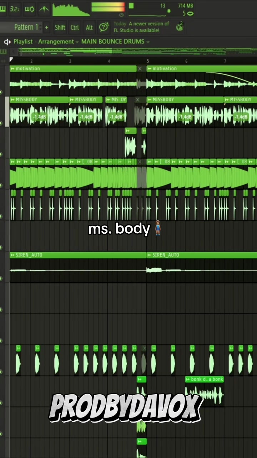The height and width of the screenshot is (458, 257).
Task: Click the master output level meter
Action: tap(108, 8)
